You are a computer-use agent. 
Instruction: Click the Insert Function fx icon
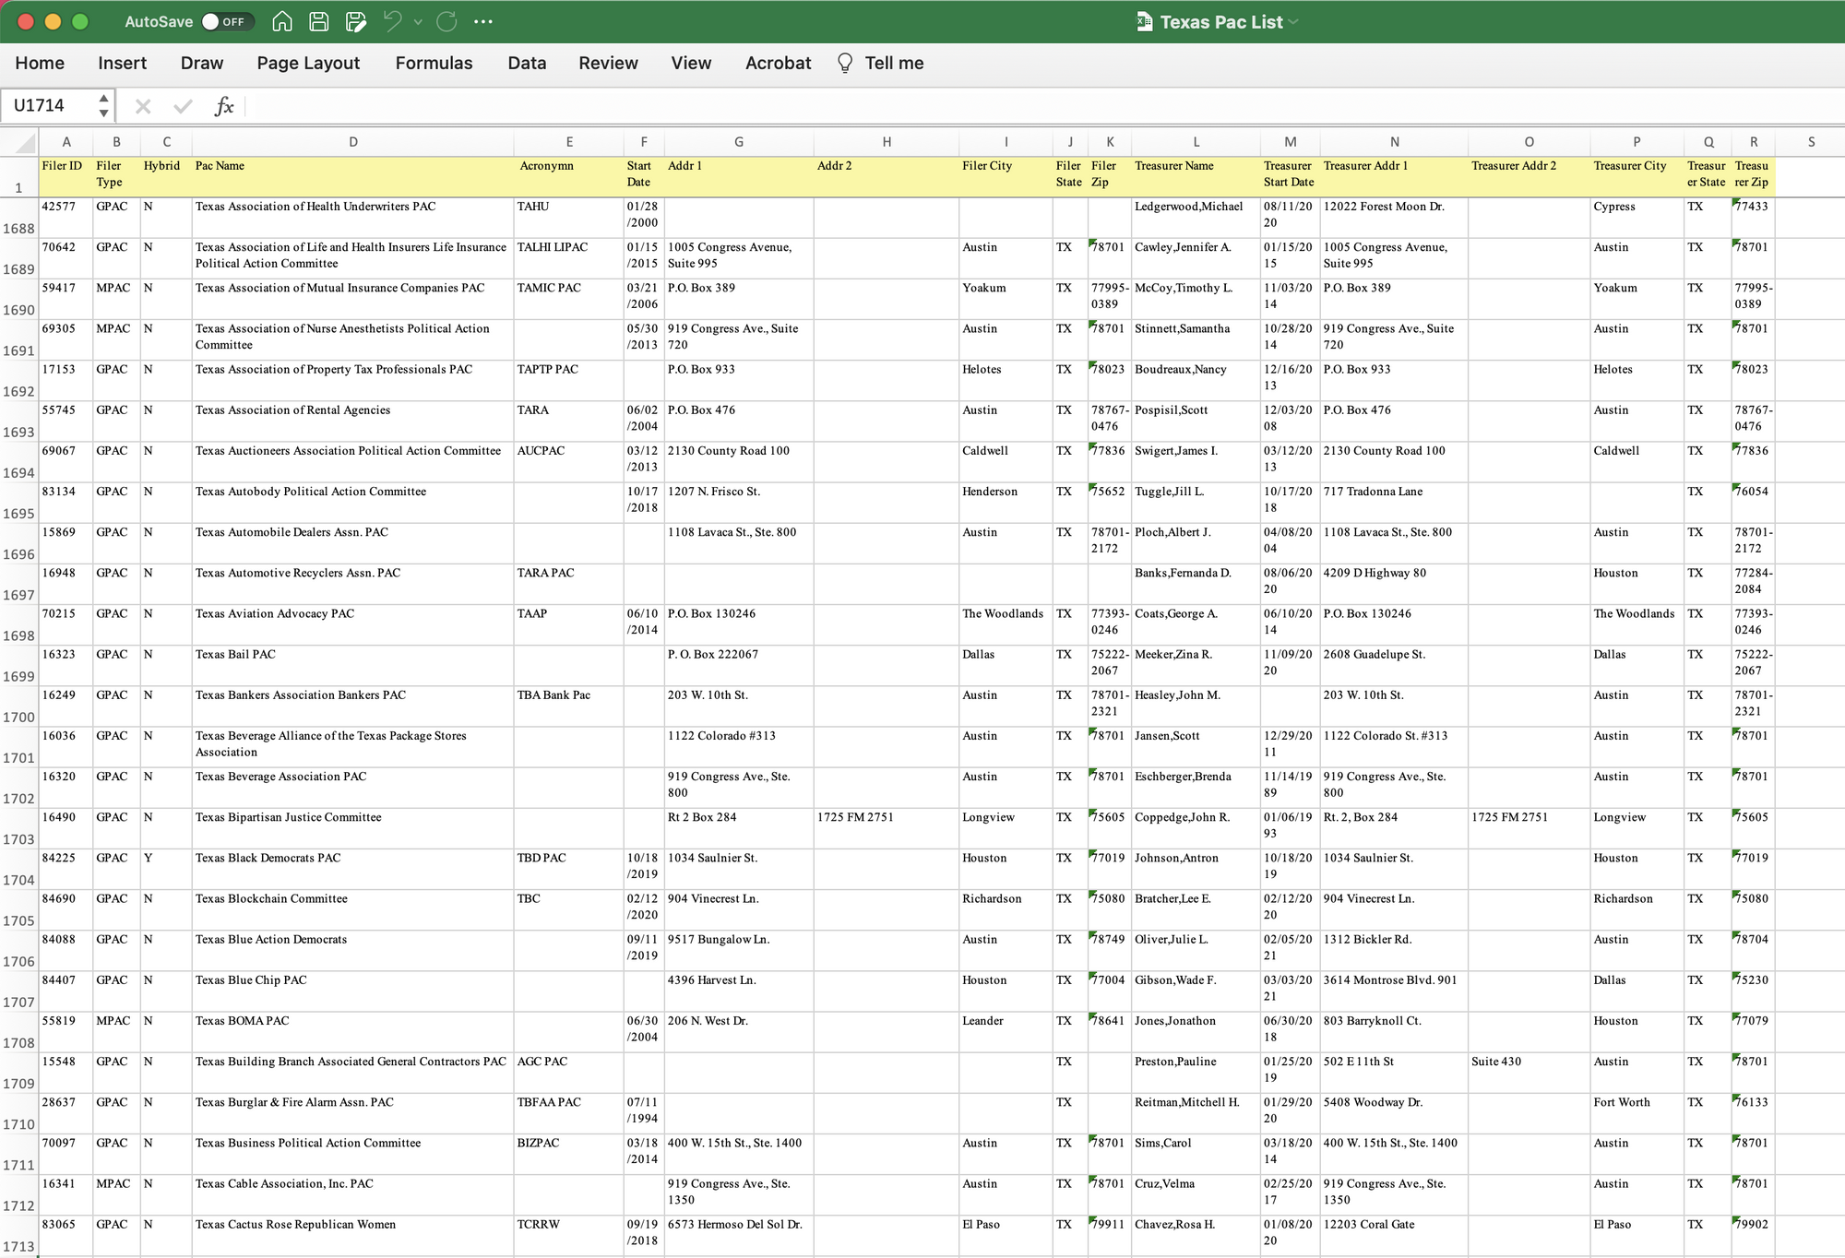224,106
